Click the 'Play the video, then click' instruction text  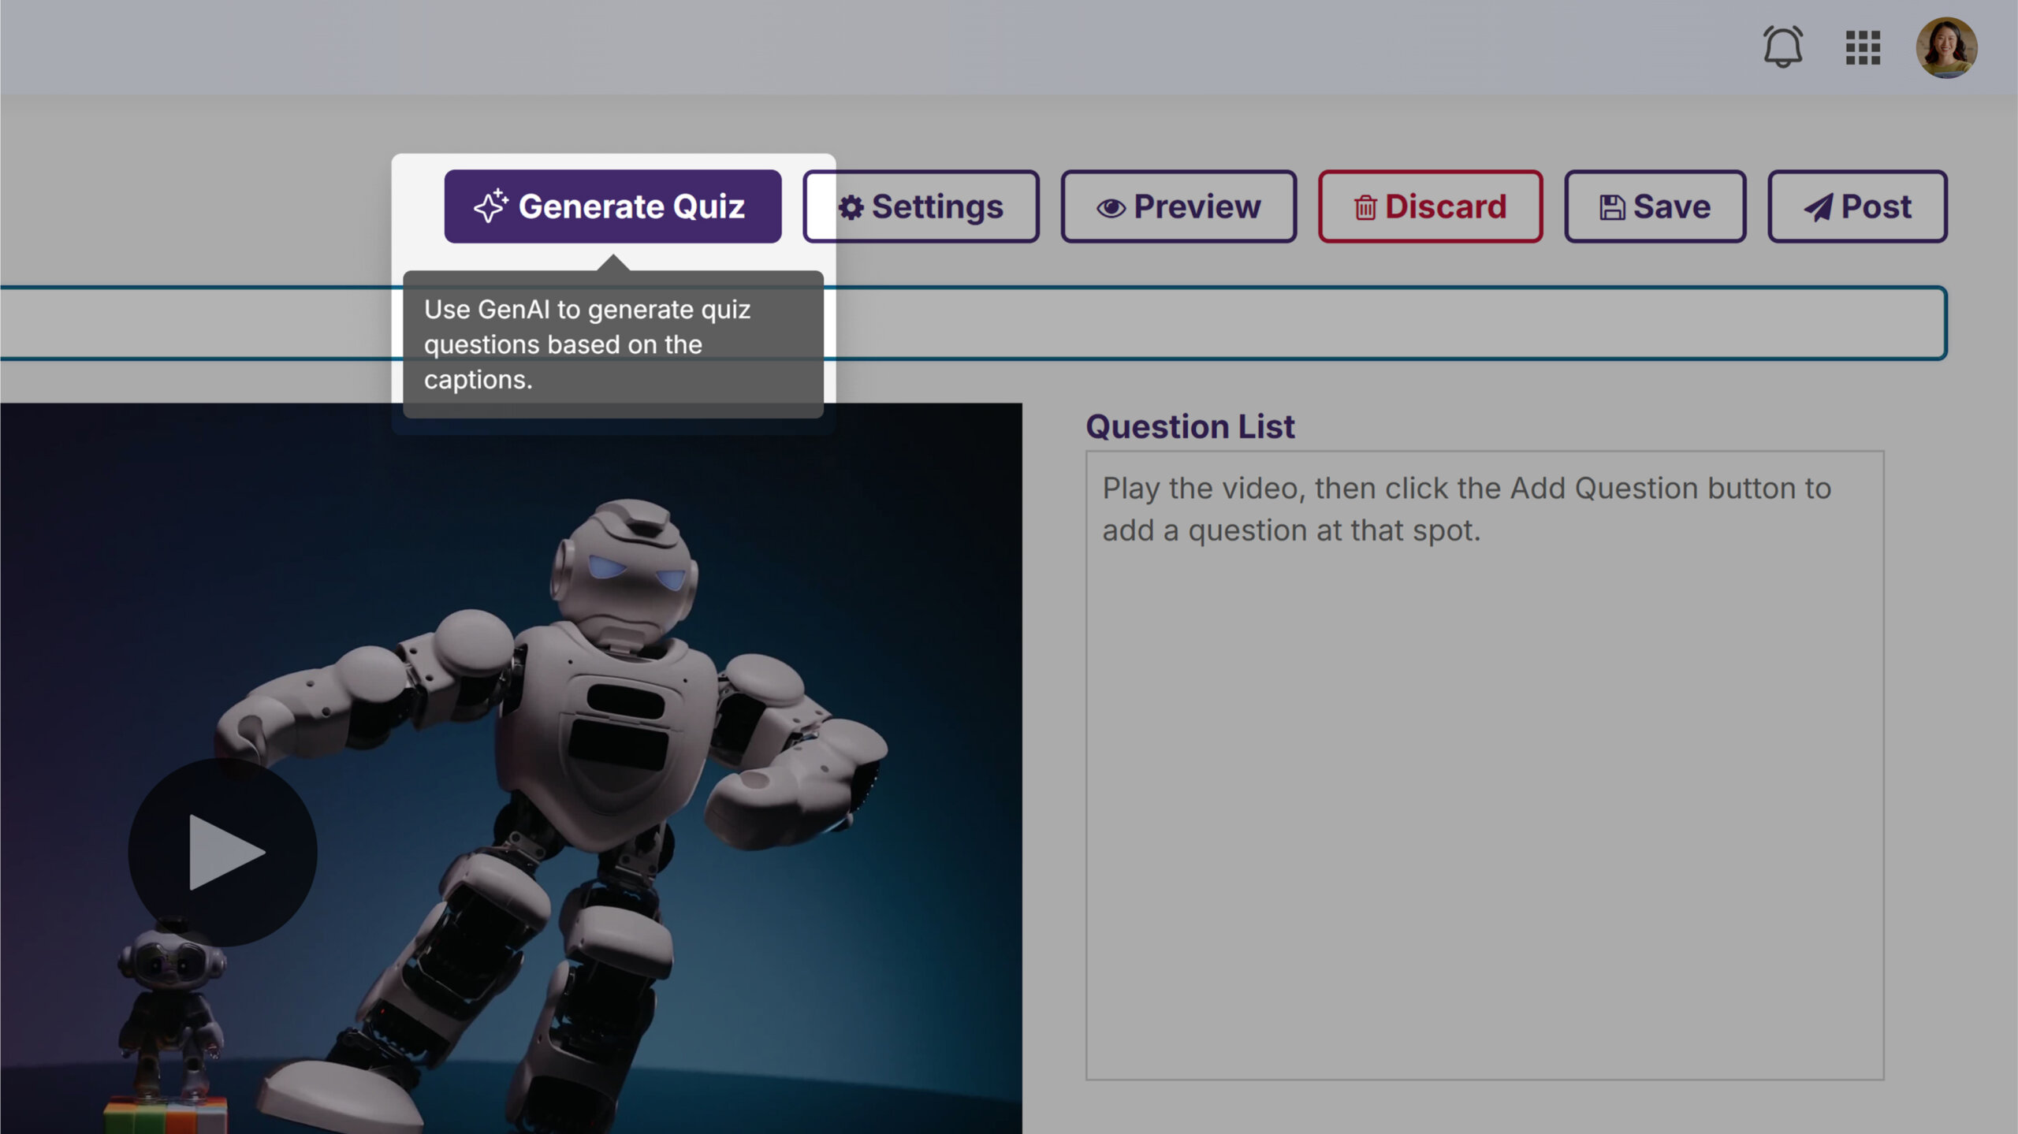pyautogui.click(x=1466, y=509)
